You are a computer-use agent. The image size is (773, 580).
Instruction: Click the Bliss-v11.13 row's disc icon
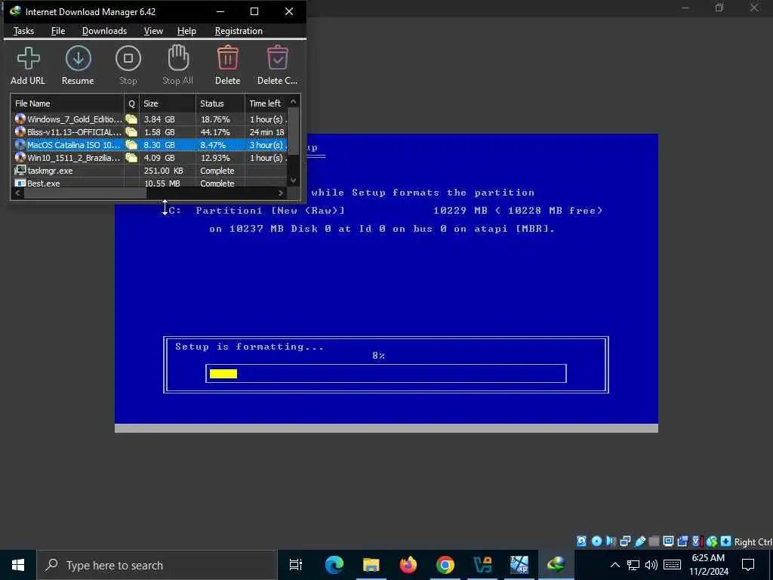pyautogui.click(x=20, y=131)
